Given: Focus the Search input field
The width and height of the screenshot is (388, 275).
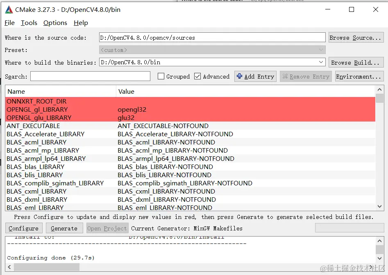Looking at the screenshot, I should point(90,76).
